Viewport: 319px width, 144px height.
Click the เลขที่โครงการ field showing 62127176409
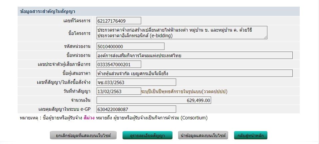pos(119,21)
